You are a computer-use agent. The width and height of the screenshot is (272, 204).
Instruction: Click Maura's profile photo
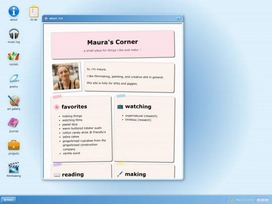click(x=66, y=76)
